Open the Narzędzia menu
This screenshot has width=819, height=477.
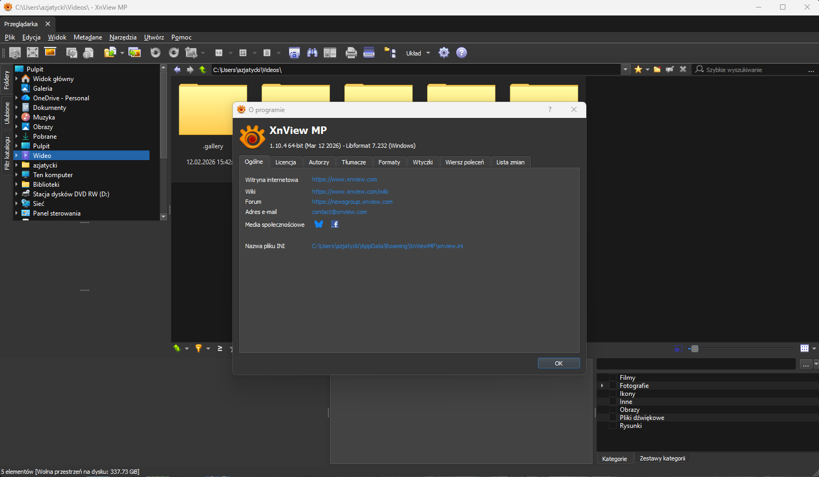point(123,37)
